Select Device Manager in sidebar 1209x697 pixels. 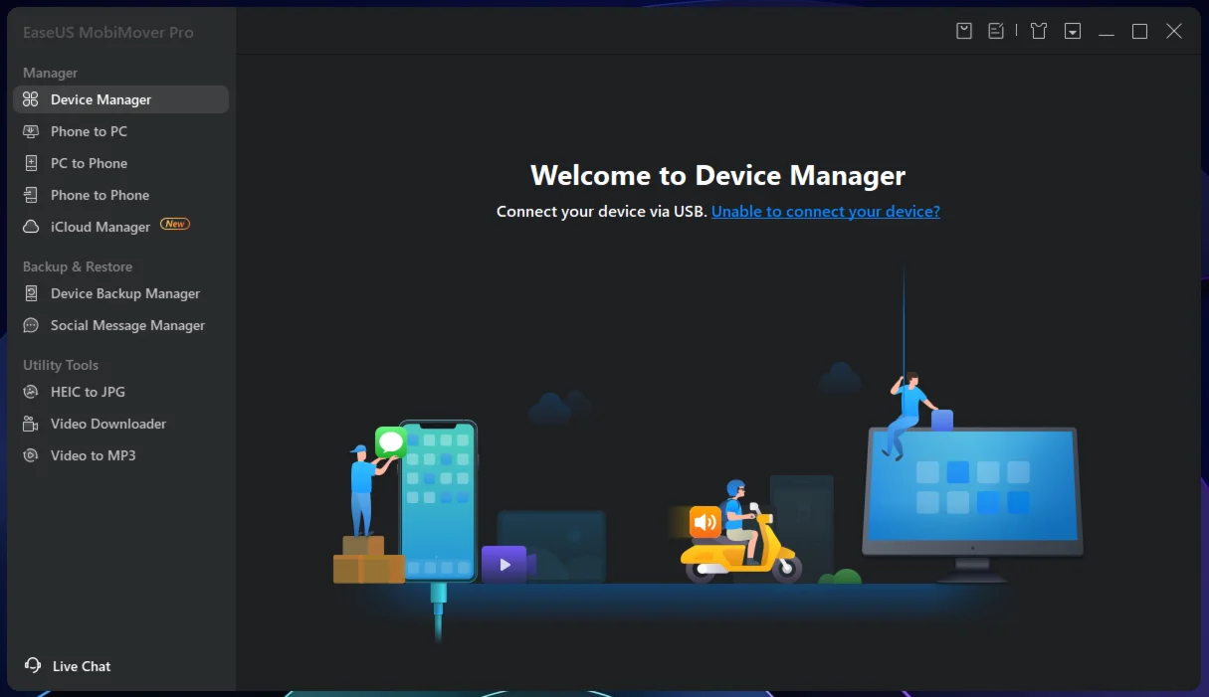click(x=120, y=99)
